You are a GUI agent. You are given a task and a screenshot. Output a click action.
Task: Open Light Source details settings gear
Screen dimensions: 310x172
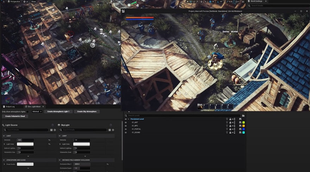(x=55, y=130)
